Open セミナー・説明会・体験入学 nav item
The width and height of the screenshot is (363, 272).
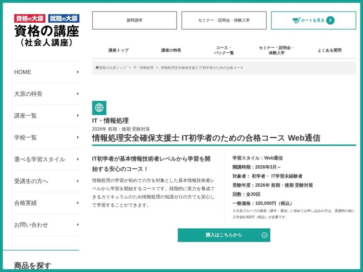pos(277,50)
